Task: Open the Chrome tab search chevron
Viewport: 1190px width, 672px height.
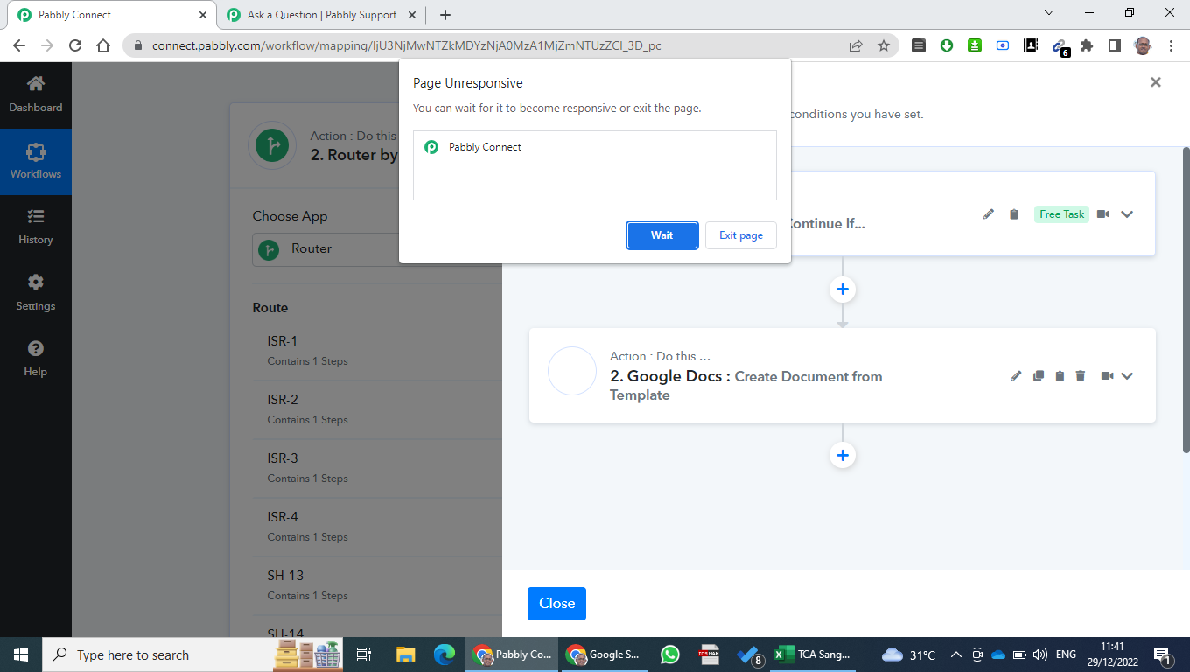Action: tap(1050, 13)
